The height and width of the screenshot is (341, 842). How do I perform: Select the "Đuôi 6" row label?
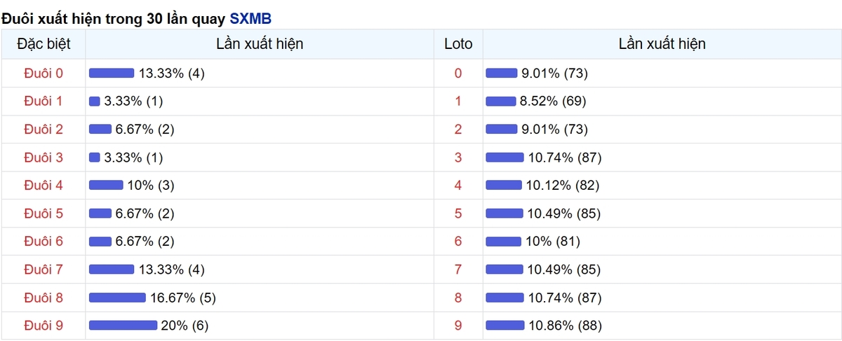pos(44,242)
